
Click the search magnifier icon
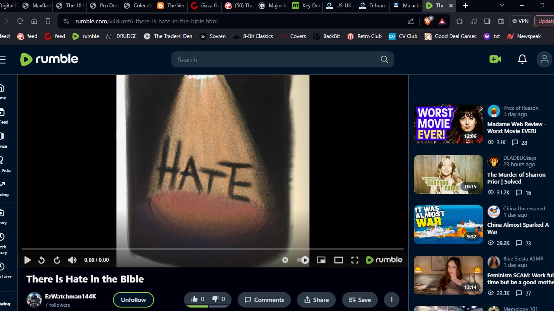pos(384,60)
